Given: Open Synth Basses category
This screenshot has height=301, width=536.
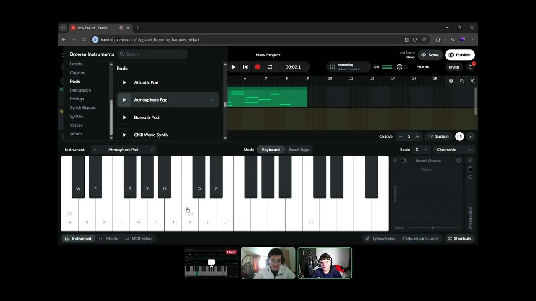Looking at the screenshot, I should click(x=83, y=108).
